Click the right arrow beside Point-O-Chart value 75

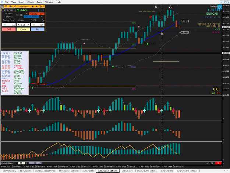[26, 163]
